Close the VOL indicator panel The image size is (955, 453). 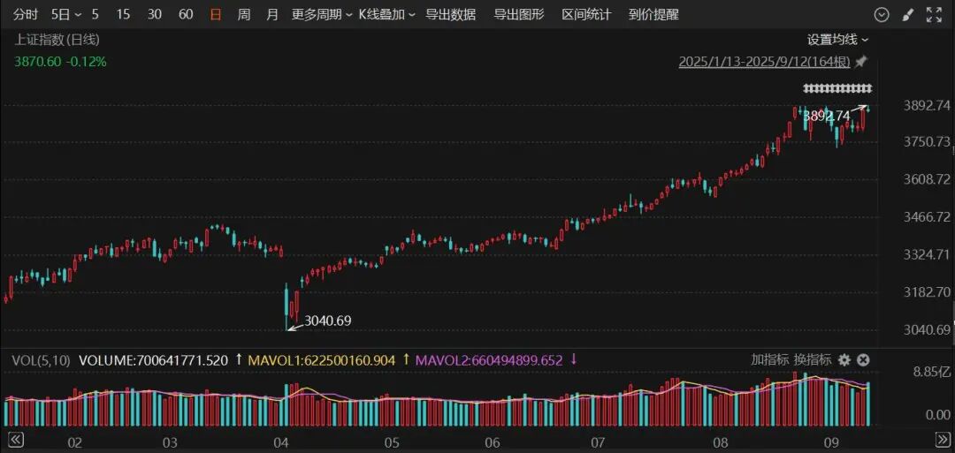[x=863, y=360]
